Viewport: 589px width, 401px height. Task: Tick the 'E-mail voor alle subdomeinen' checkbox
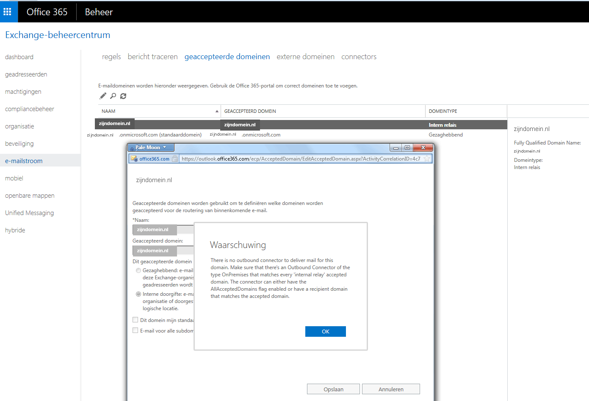coord(135,330)
